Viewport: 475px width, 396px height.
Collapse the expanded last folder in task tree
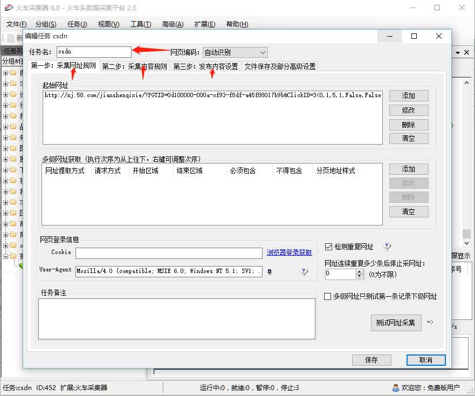[x=6, y=256]
